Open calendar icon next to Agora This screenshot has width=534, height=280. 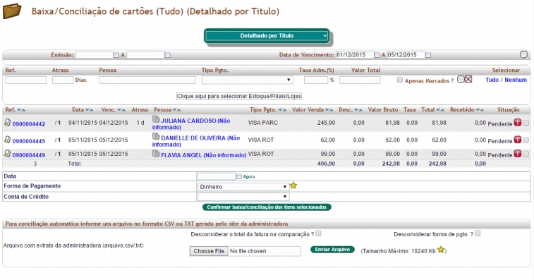pyautogui.click(x=238, y=176)
